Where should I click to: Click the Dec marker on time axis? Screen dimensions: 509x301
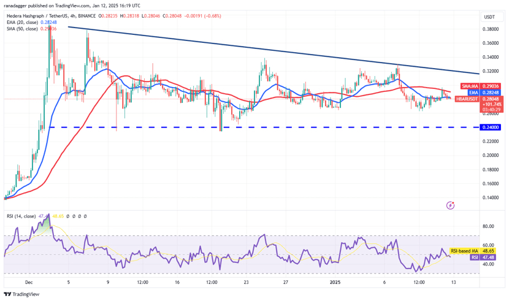pos(29,283)
